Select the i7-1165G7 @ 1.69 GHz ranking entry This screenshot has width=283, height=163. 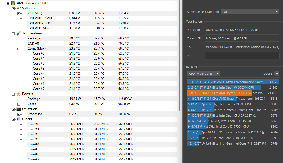click(x=233, y=143)
